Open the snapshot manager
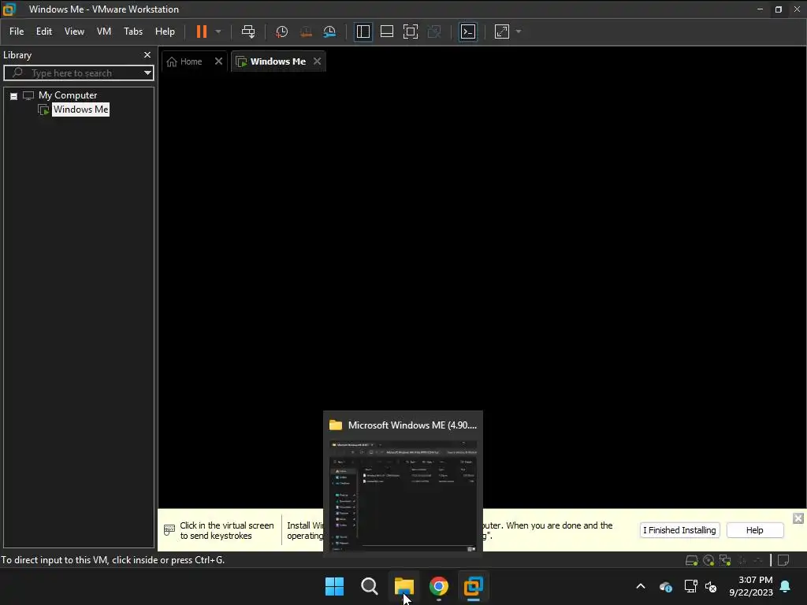 click(x=329, y=32)
